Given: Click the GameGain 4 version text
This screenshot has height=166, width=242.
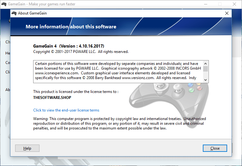Looking at the screenshot, I should [x=69, y=46].
